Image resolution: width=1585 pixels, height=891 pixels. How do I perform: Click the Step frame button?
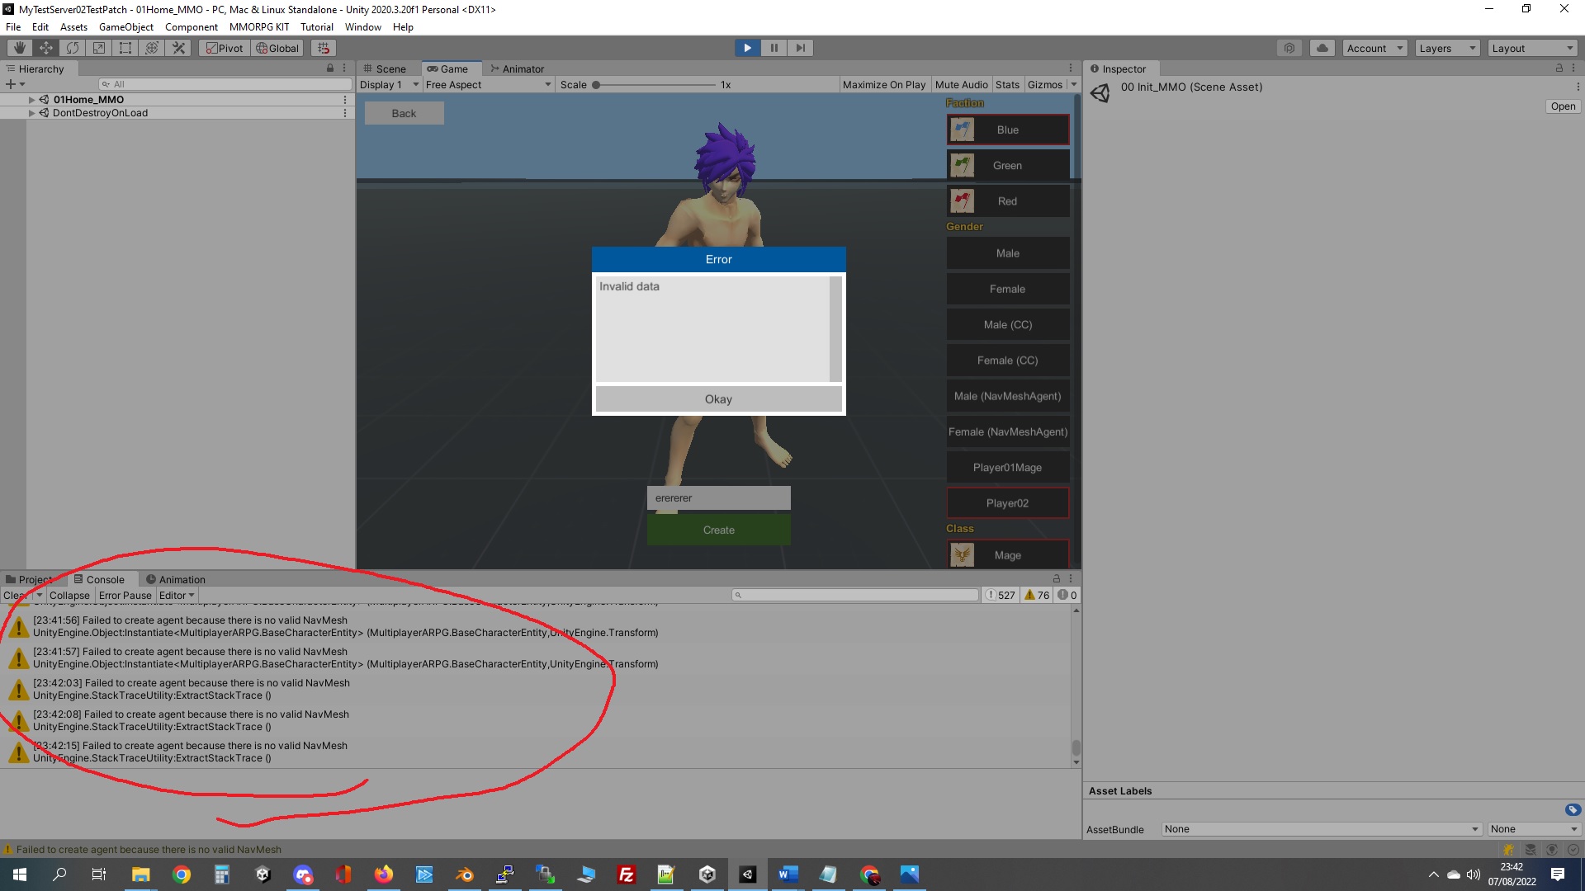(800, 48)
